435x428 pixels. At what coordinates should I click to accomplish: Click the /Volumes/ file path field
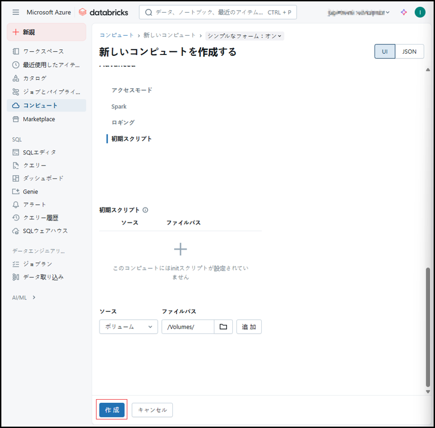tap(188, 327)
